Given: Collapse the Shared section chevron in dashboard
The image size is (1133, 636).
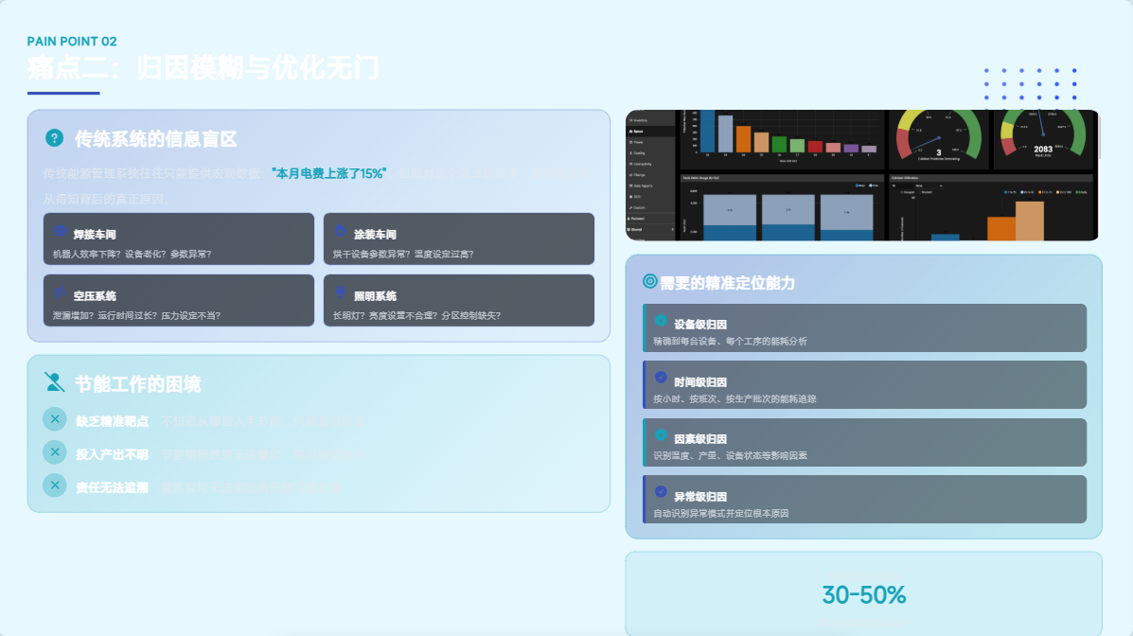Looking at the screenshot, I should (x=673, y=229).
